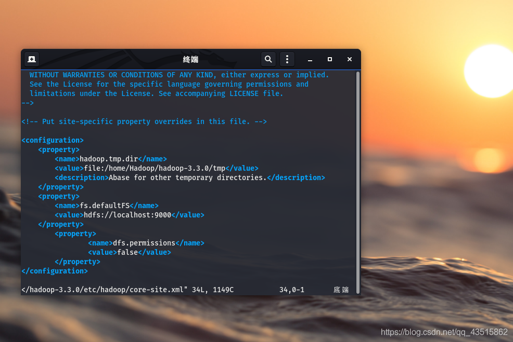The image size is (513, 342).
Task: Click the file:/home/Hadoop/hadoop-3.3.0/tmp value
Action: (155, 168)
